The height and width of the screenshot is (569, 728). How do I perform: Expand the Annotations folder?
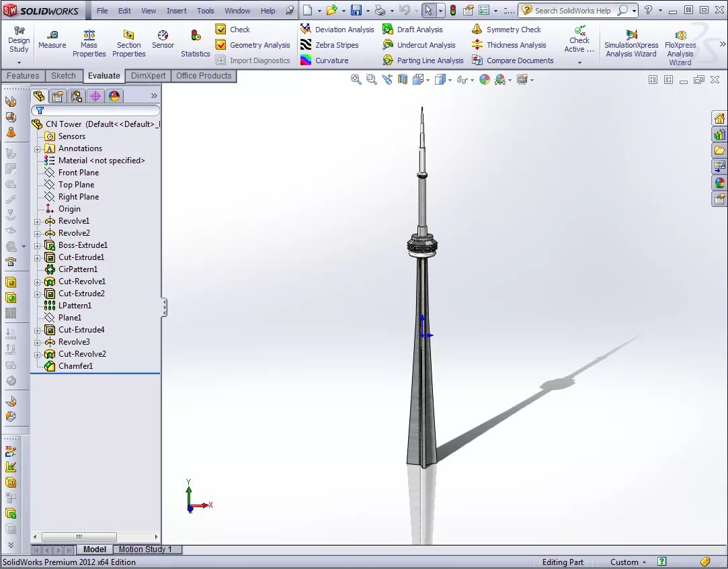[37, 149]
